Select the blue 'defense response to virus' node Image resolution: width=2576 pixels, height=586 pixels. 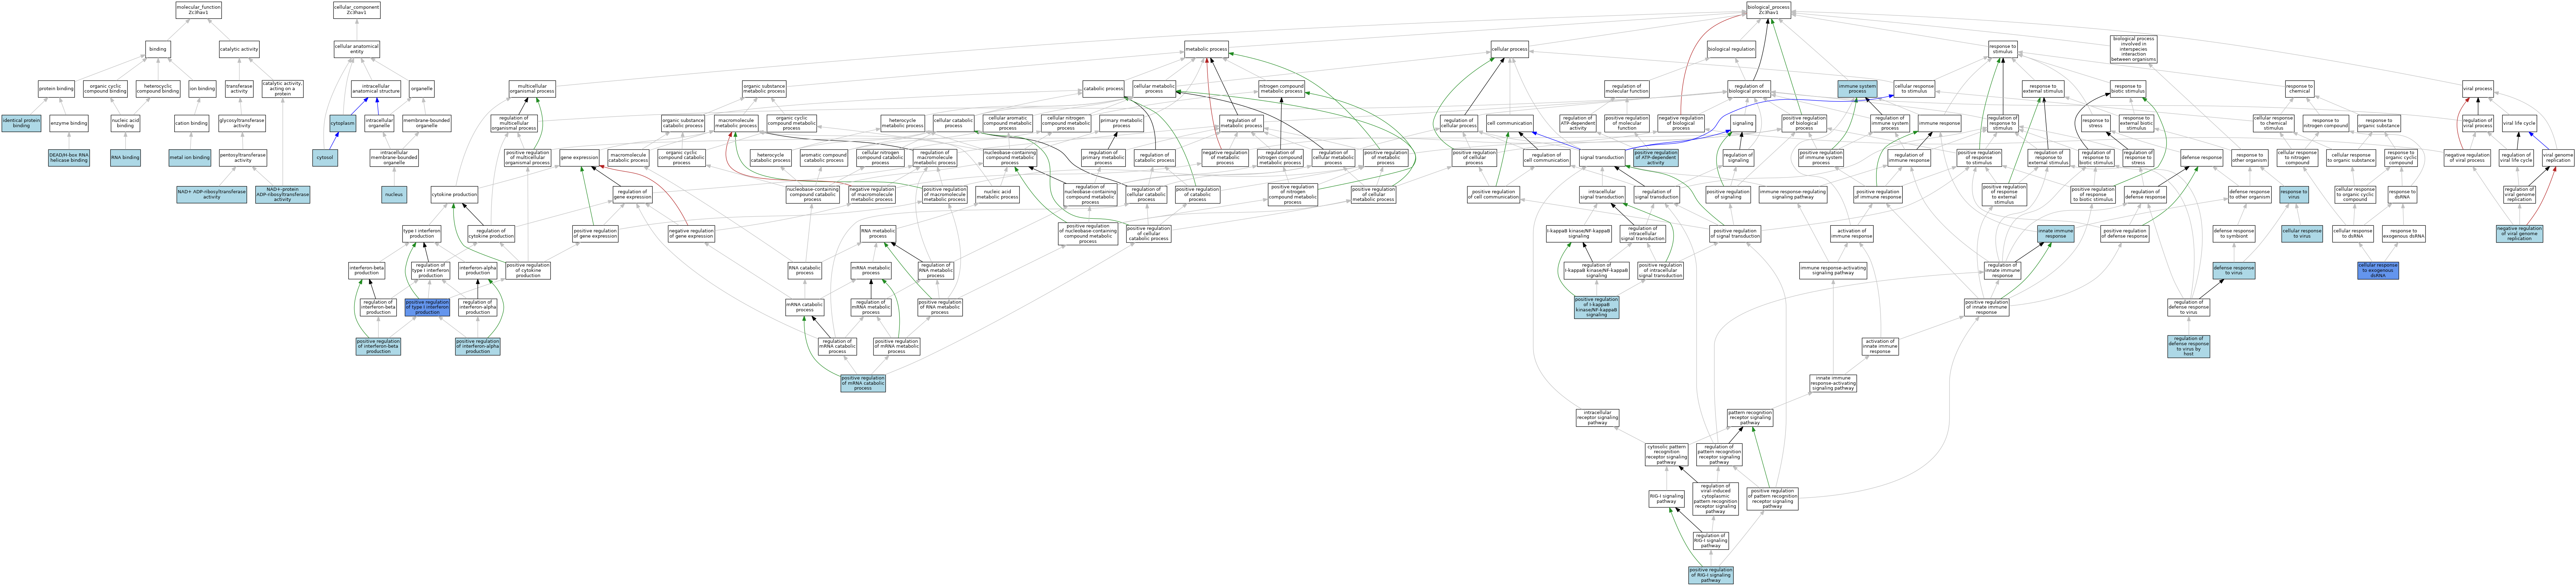pos(2234,270)
